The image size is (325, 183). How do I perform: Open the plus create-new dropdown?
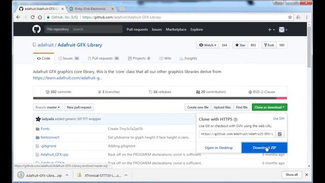(x=271, y=29)
